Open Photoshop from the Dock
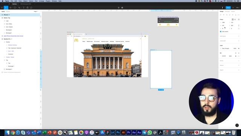The width and height of the screenshot is (241, 136). click(118, 133)
